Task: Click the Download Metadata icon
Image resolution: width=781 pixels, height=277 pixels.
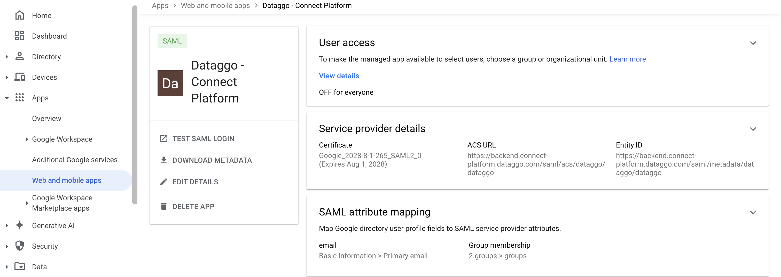Action: coord(164,160)
